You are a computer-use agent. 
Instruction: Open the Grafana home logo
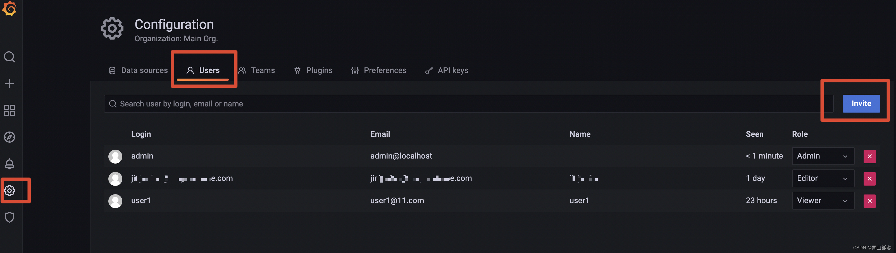tap(9, 8)
